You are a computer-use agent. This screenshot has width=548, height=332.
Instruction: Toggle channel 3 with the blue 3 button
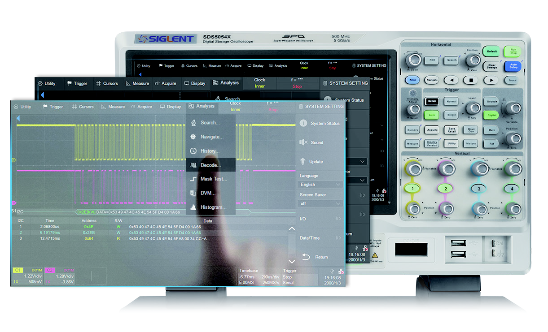[x=479, y=189]
